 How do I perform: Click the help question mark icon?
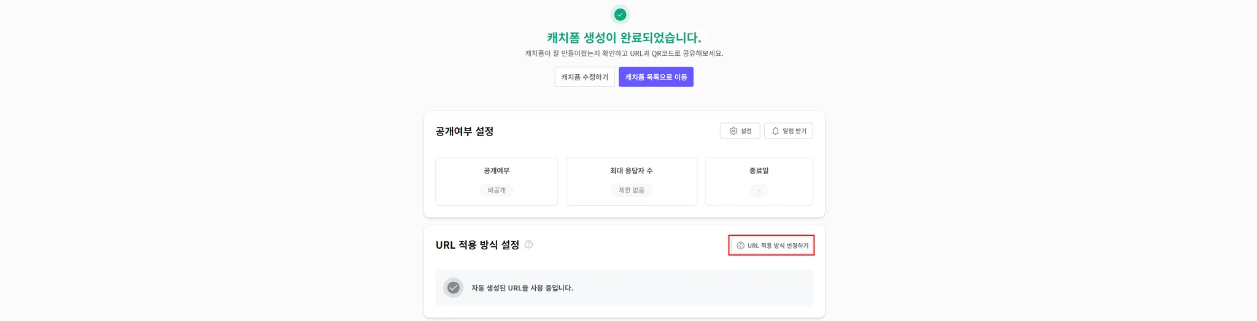point(528,244)
